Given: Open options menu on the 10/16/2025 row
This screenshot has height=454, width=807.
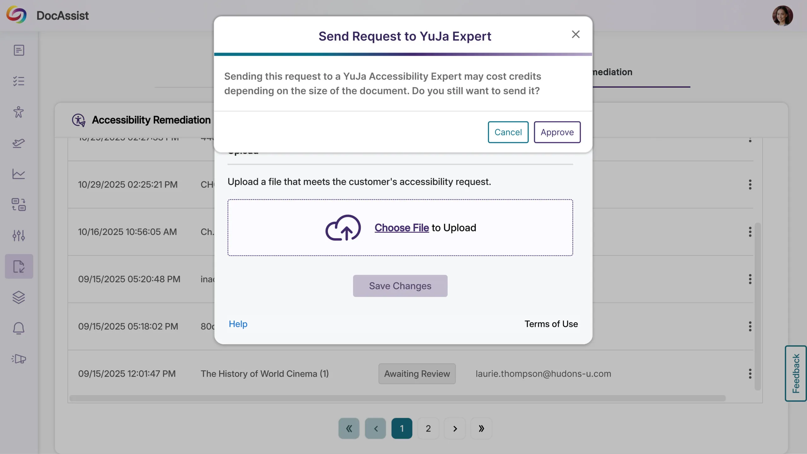Looking at the screenshot, I should click(750, 232).
